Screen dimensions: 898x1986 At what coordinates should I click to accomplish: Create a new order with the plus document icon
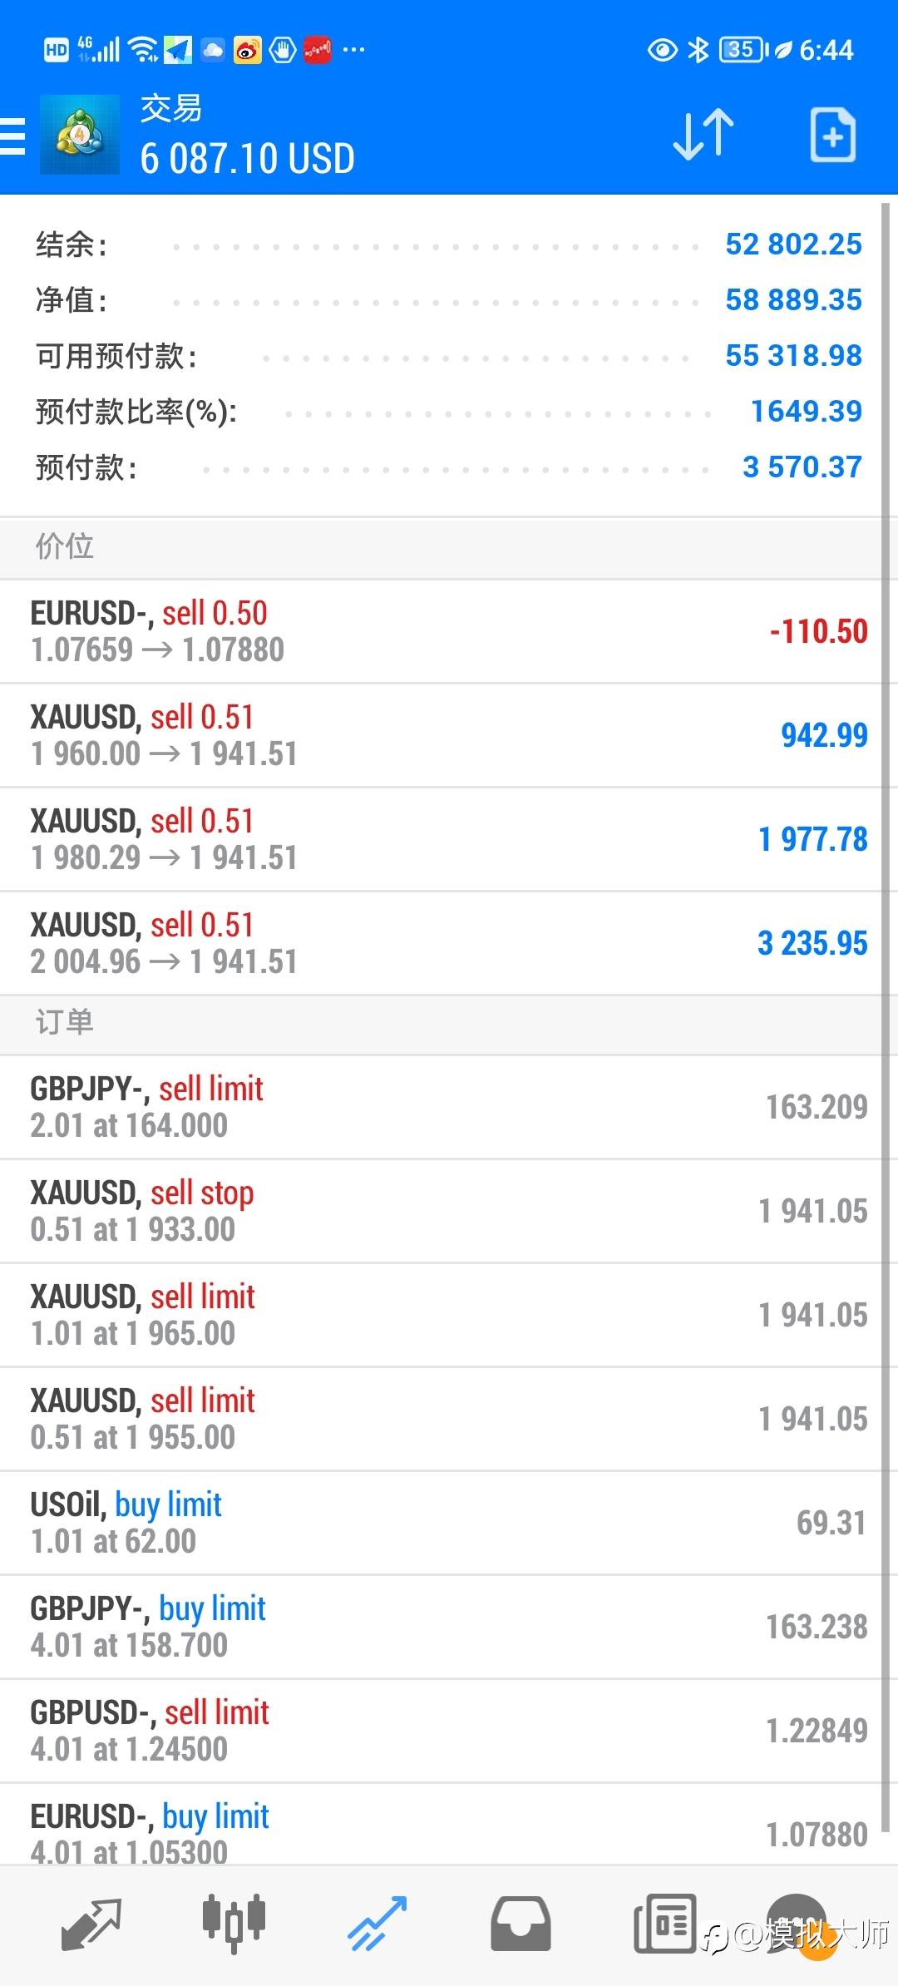833,135
